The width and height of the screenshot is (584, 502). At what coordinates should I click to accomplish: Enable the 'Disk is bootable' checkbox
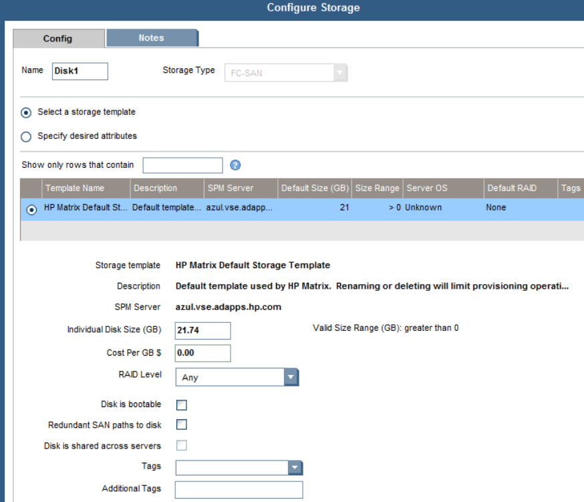[x=181, y=404]
